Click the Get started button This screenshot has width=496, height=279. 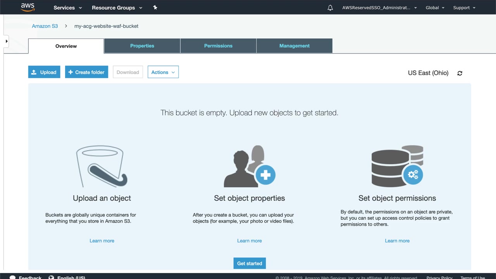(250, 263)
